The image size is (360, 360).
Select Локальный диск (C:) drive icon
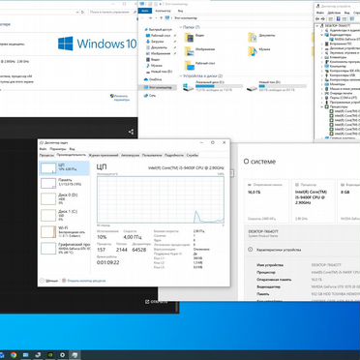[188, 87]
